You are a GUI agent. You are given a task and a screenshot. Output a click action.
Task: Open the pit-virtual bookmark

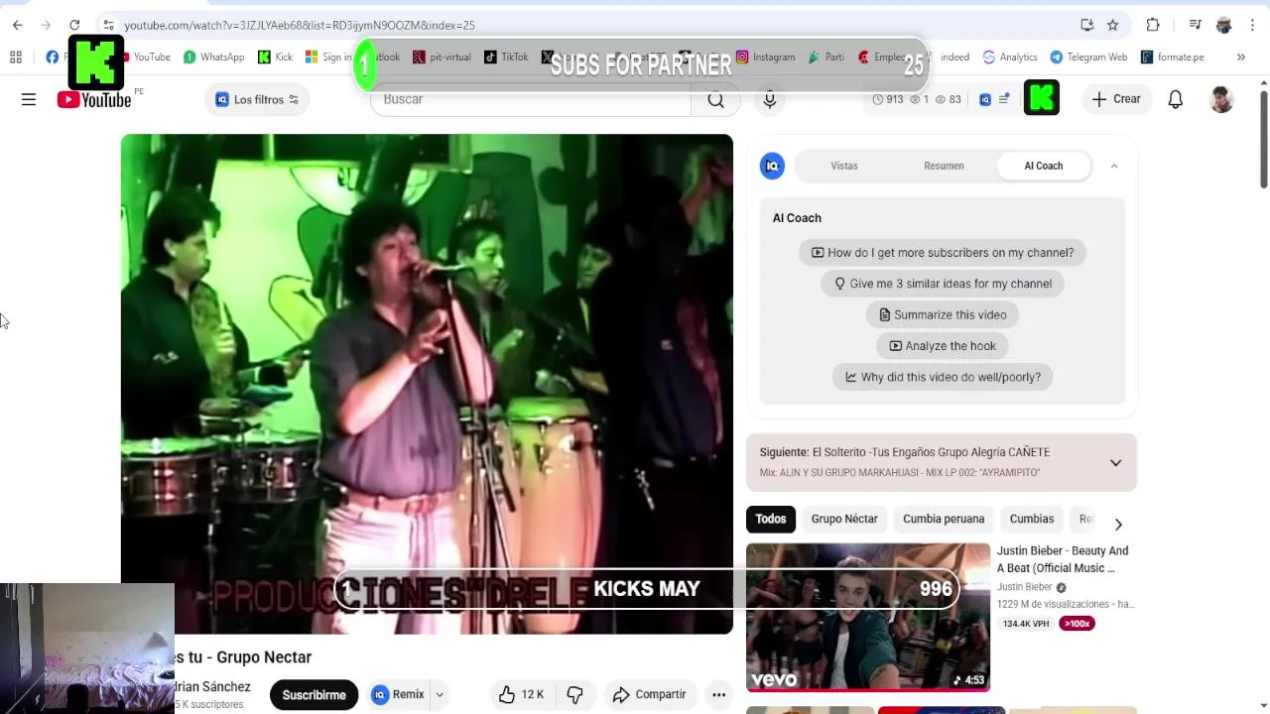(442, 58)
